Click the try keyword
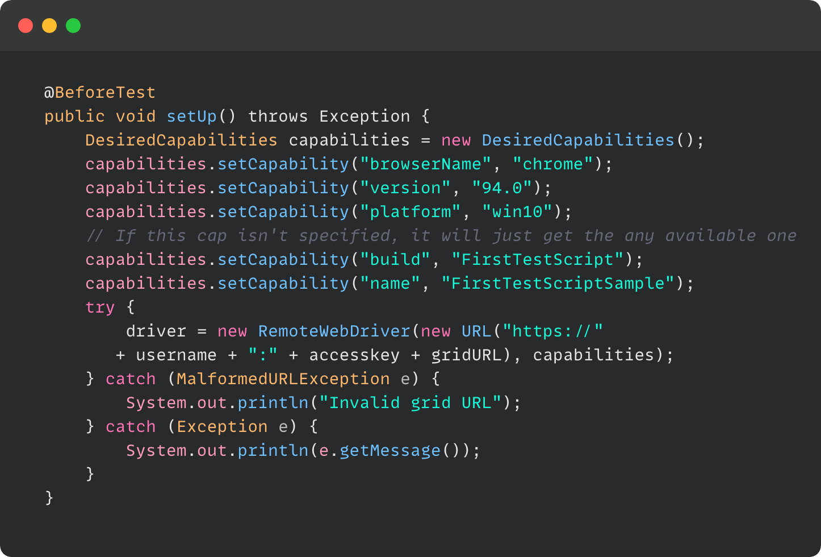 point(100,307)
